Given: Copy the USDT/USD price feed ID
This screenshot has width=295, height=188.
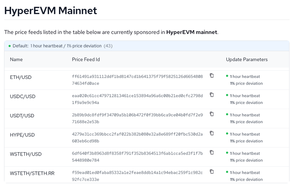Looking at the screenshot, I should 212,114.
